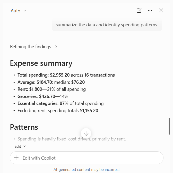Start a new chat with compose icon
The image size is (173, 173).
tap(139, 11)
